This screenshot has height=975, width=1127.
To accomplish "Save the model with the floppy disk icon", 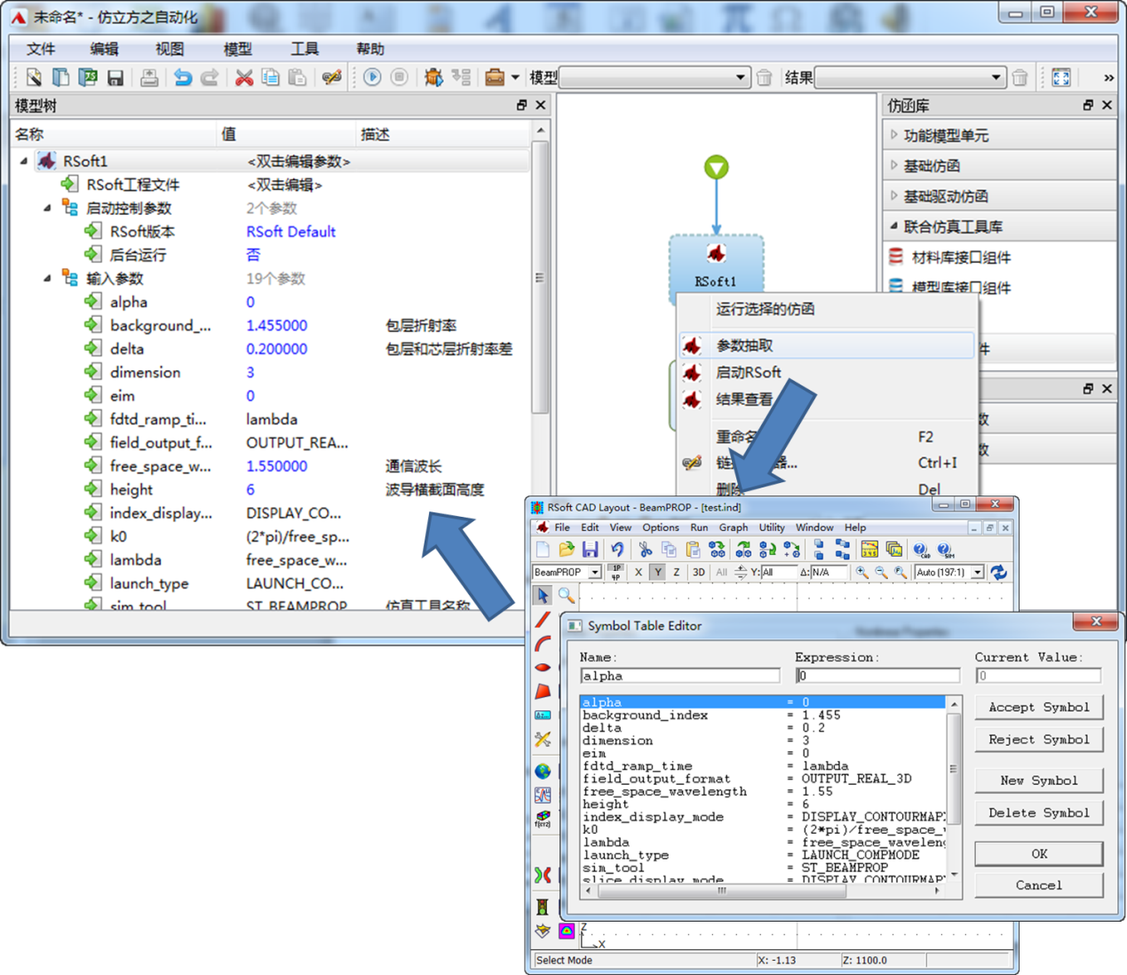I will click(115, 77).
